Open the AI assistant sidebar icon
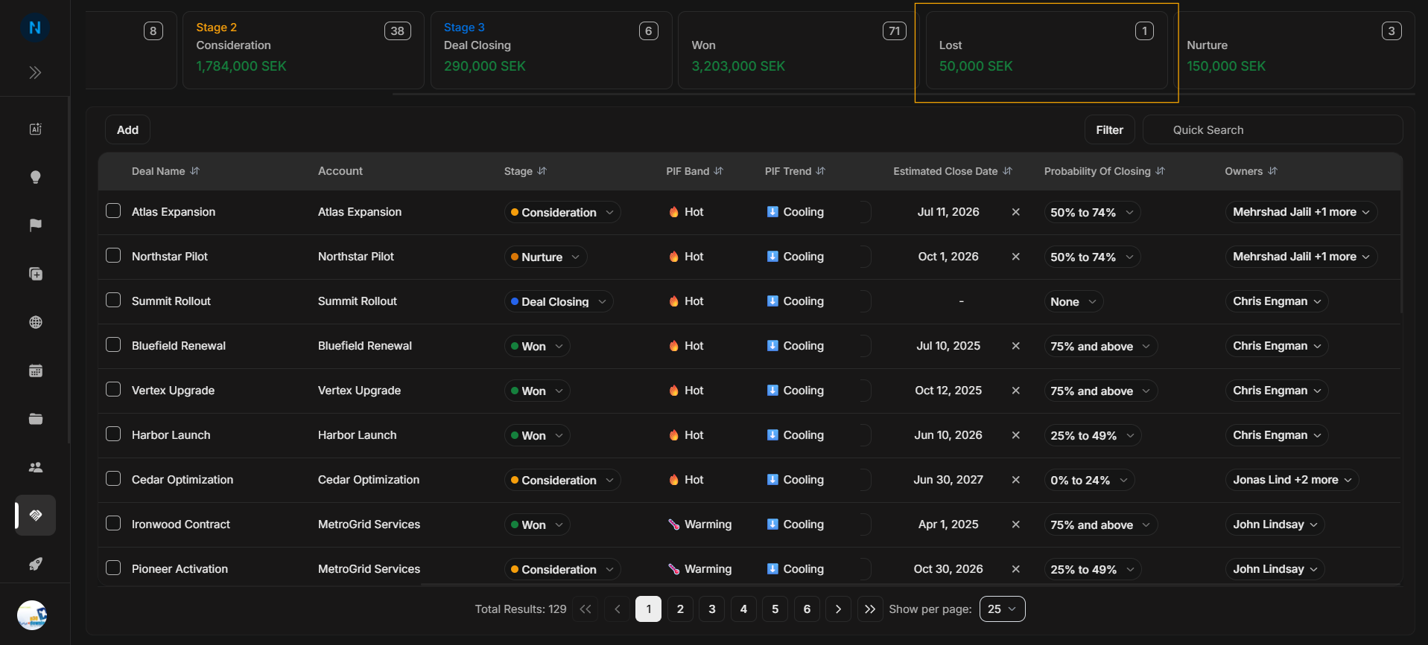Image resolution: width=1428 pixels, height=645 pixels. (x=35, y=129)
